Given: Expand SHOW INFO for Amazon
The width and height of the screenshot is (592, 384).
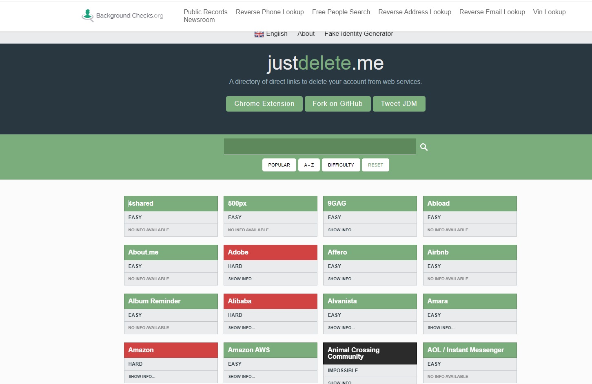Looking at the screenshot, I should click(x=142, y=376).
